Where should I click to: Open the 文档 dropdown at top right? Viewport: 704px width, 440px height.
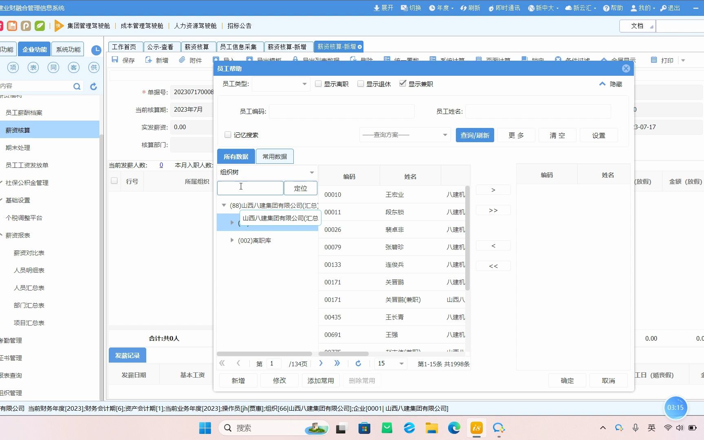click(x=638, y=26)
